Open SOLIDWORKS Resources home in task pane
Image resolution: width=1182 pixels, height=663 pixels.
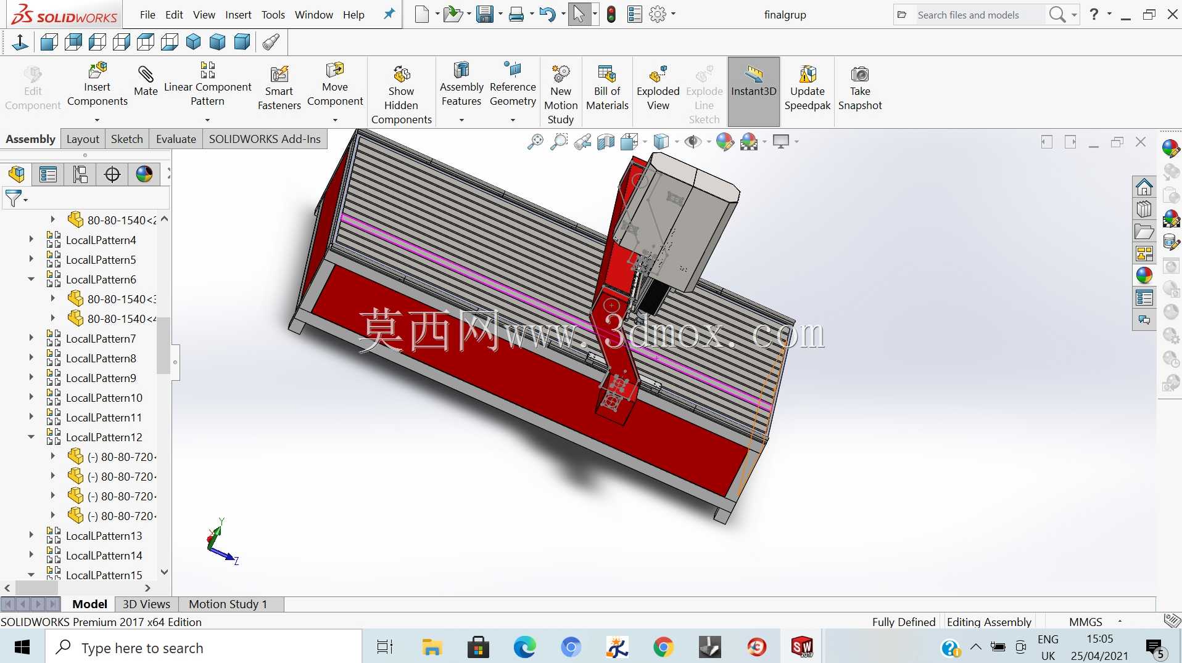[x=1144, y=186]
